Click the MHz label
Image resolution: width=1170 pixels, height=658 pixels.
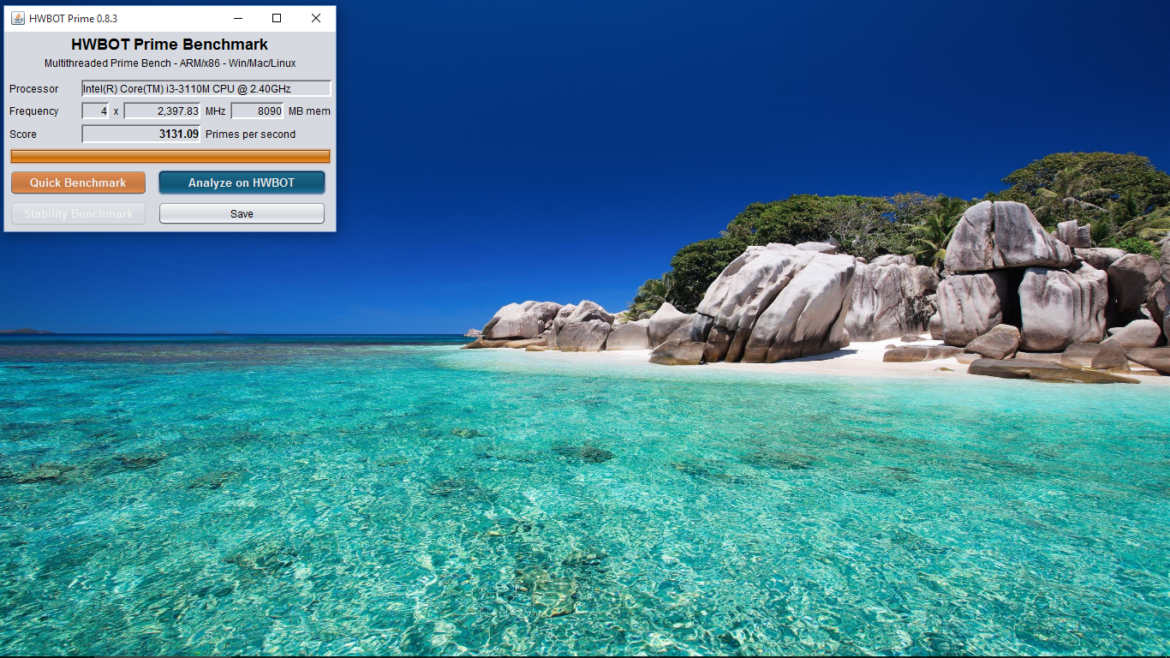215,111
